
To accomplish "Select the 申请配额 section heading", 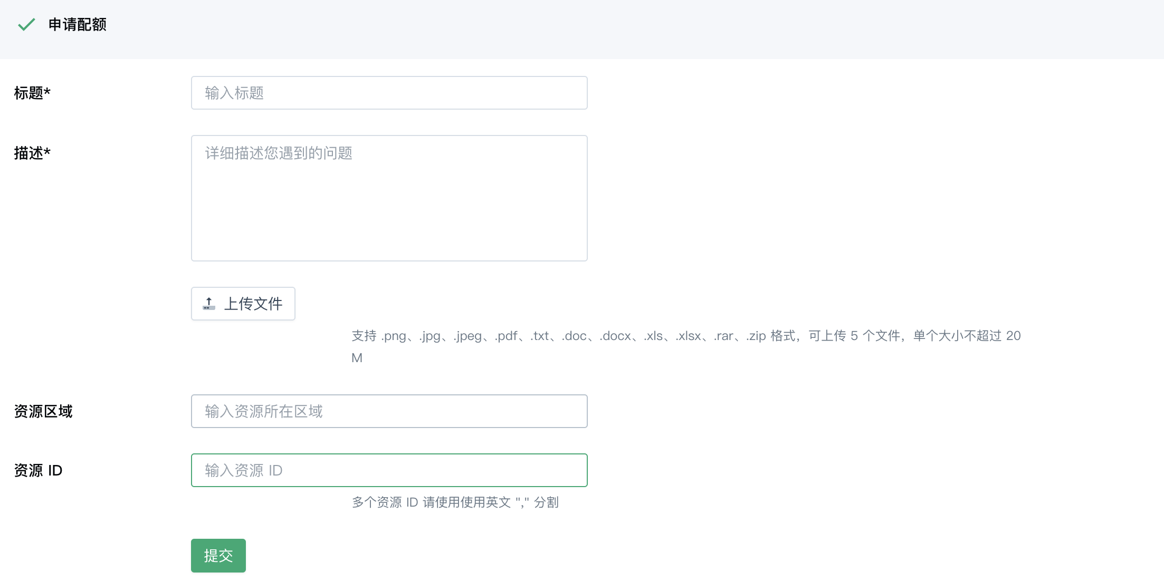I will 78,25.
